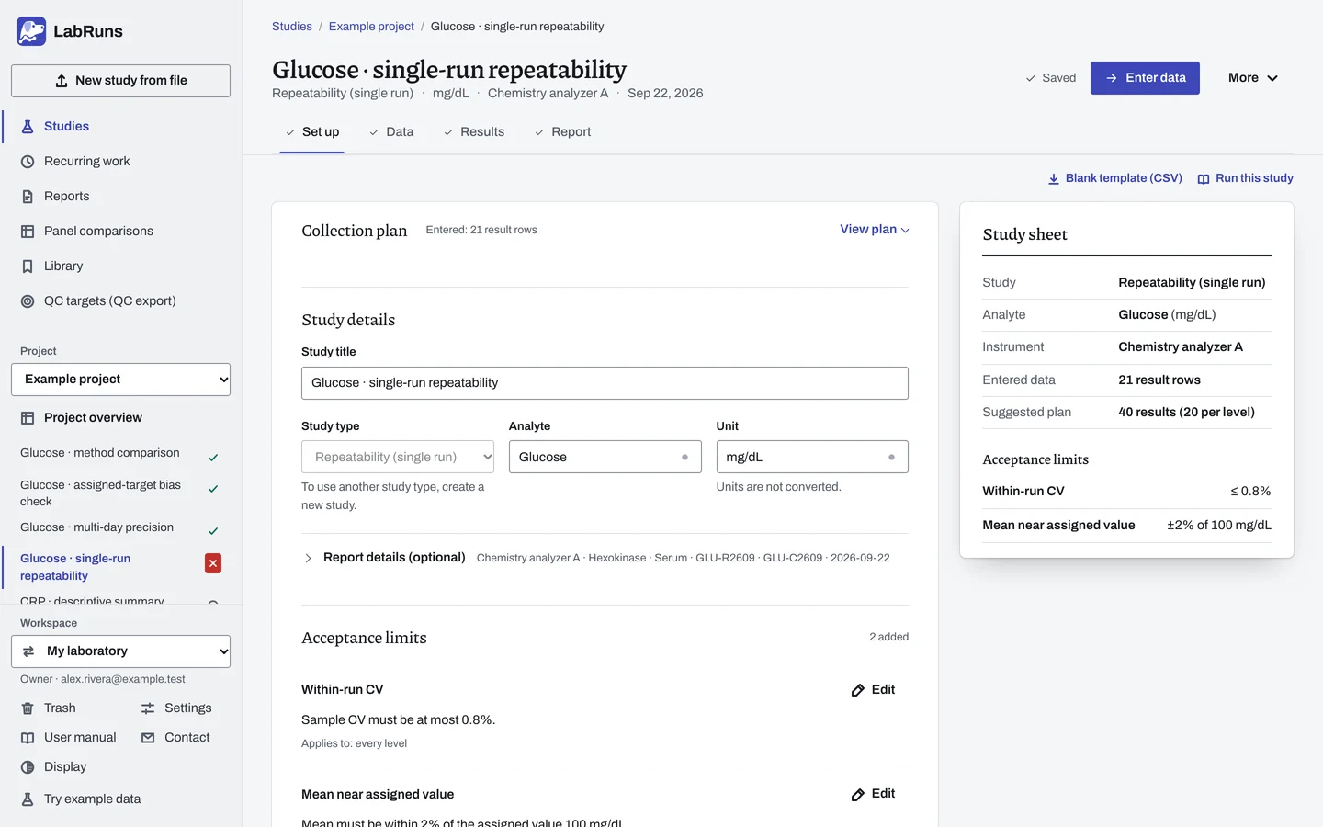
Task: Open the Study type dropdown
Action: click(398, 457)
